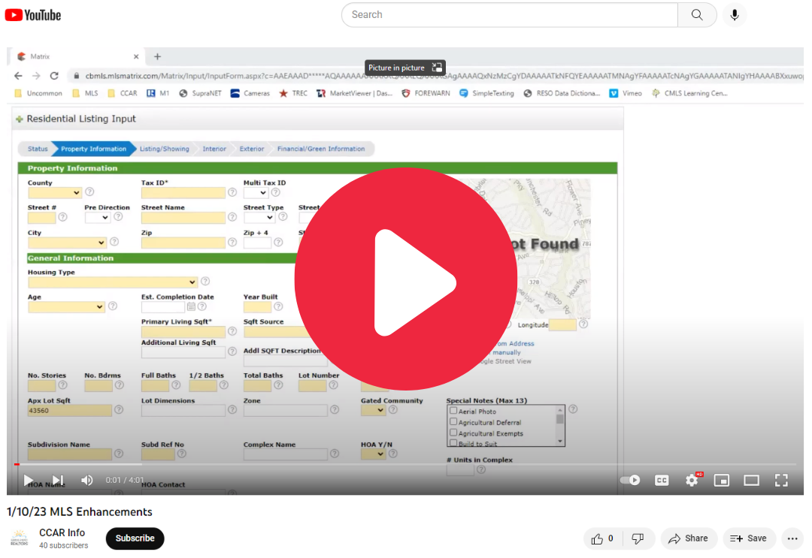Open the SupraNET bookmark

(201, 94)
